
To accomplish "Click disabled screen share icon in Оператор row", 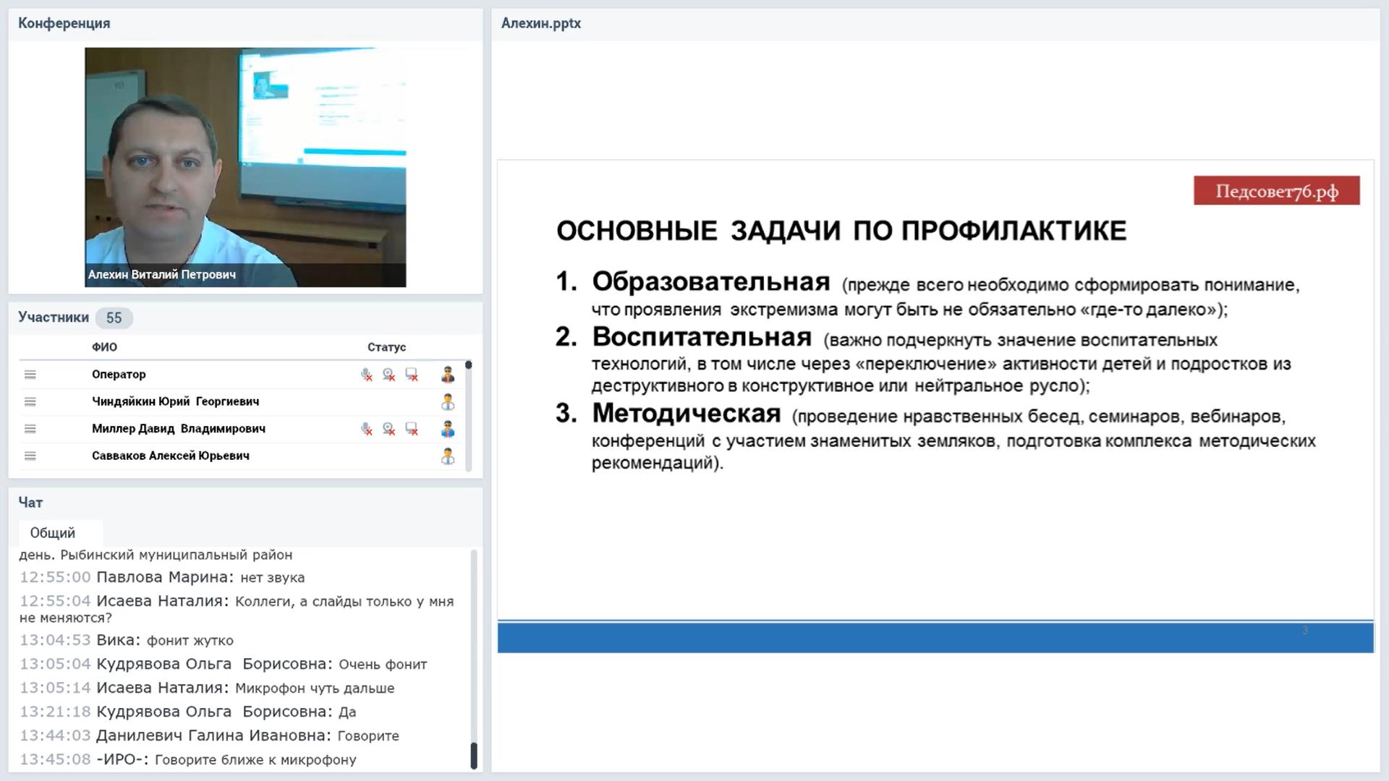I will tap(412, 375).
